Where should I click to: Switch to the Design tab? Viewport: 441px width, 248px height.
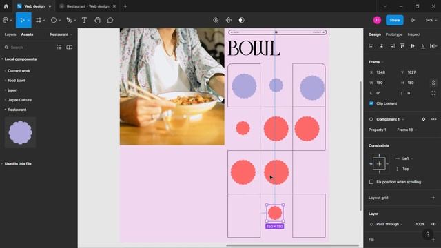click(375, 34)
